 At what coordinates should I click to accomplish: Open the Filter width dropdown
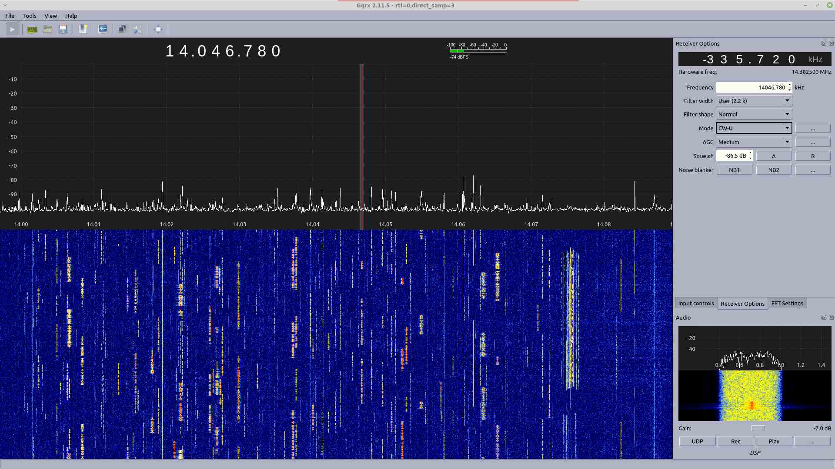[x=754, y=101]
